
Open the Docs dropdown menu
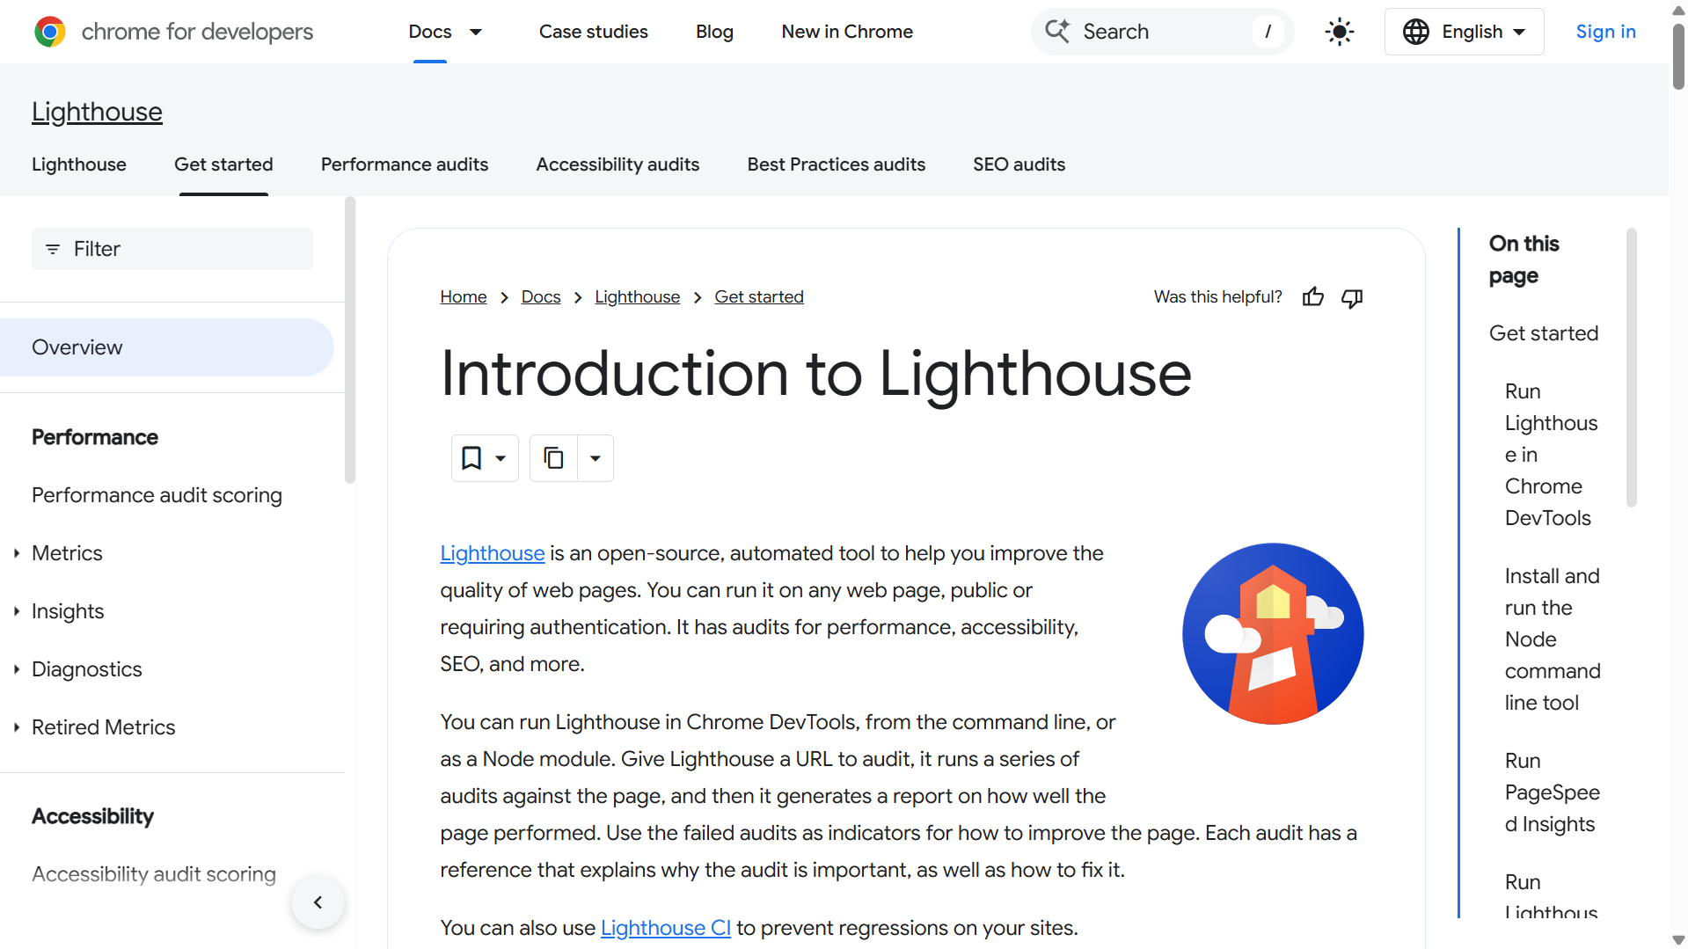pyautogui.click(x=476, y=32)
